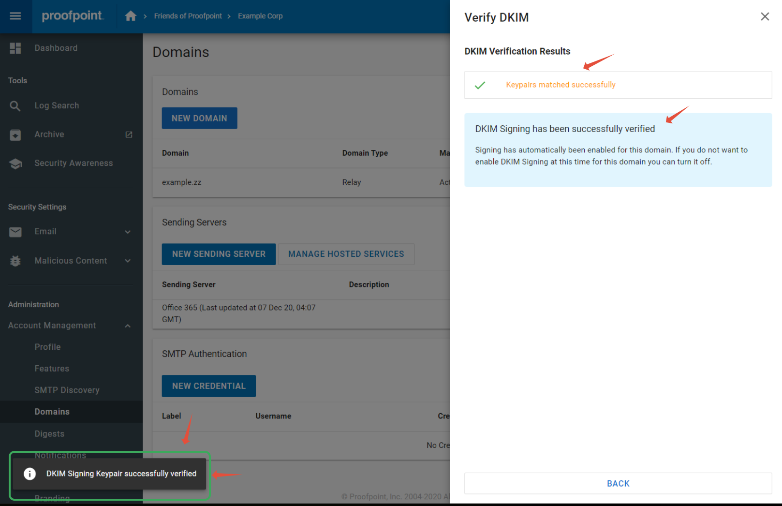
Task: Click the home icon in the breadcrumb bar
Action: coord(131,15)
